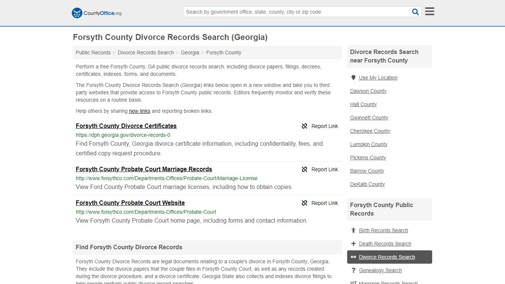Open Cherokee County records
The image size is (505, 284).
point(370,131)
